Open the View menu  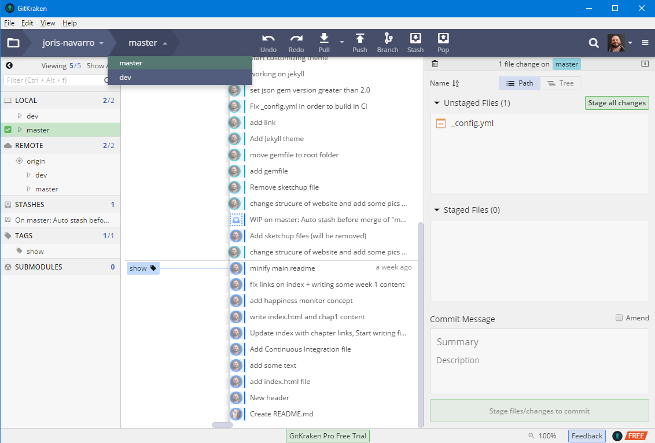[x=47, y=23]
